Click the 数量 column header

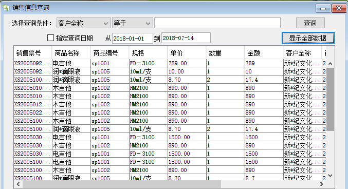coord(225,53)
